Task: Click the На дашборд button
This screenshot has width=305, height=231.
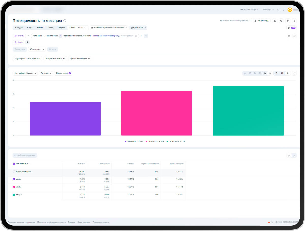Action: coord(262,21)
